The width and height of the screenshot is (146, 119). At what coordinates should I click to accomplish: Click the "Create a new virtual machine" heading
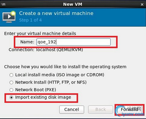coord(56,13)
